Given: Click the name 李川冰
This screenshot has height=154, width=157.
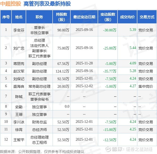Looking at the screenshot, I should [19, 122].
